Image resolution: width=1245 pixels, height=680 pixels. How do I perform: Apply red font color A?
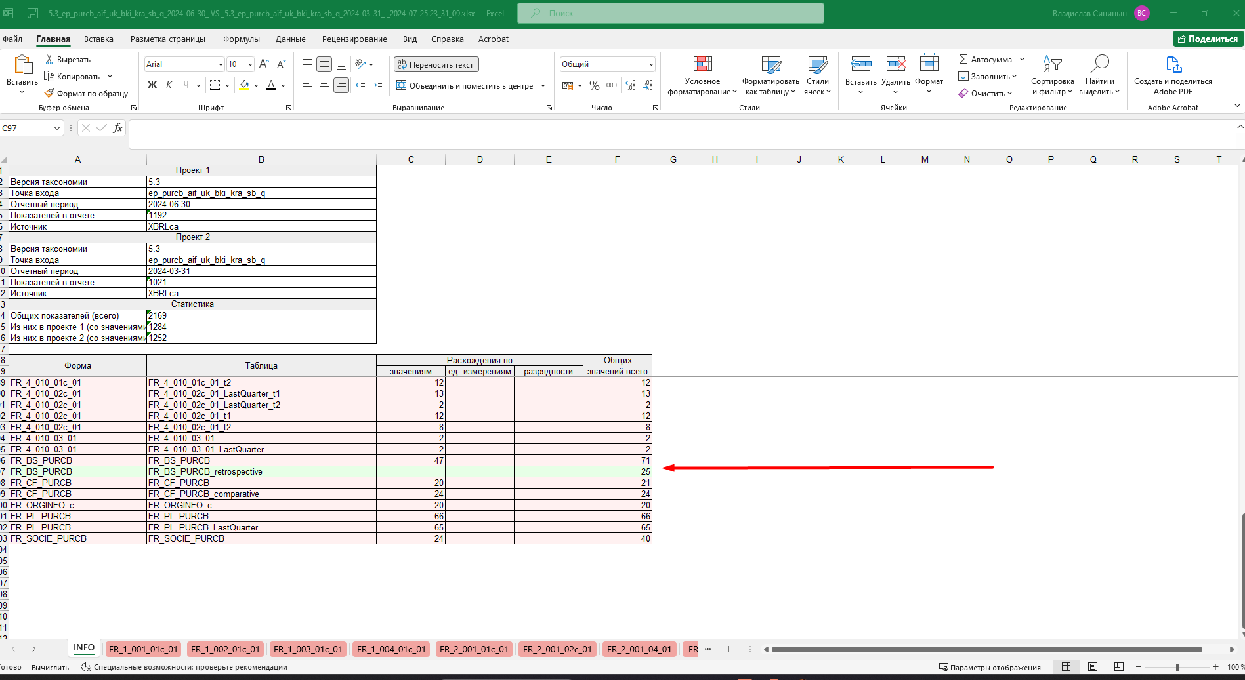pyautogui.click(x=271, y=85)
